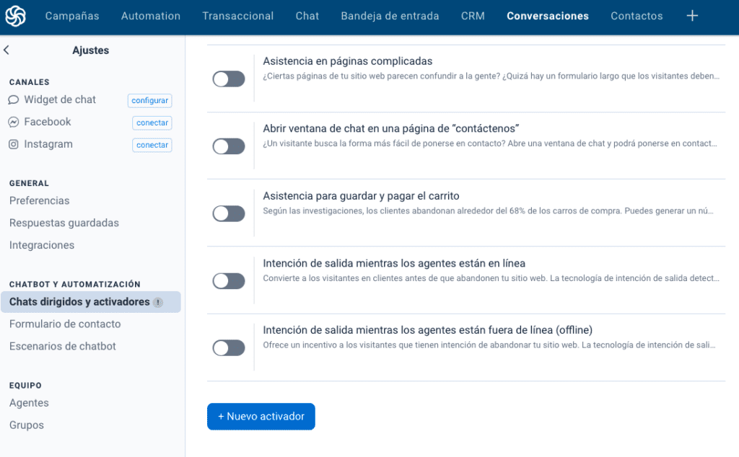Screen dimensions: 739x457
Task: Click the title Asistencia en páginas complicadas
Action: [x=348, y=61]
